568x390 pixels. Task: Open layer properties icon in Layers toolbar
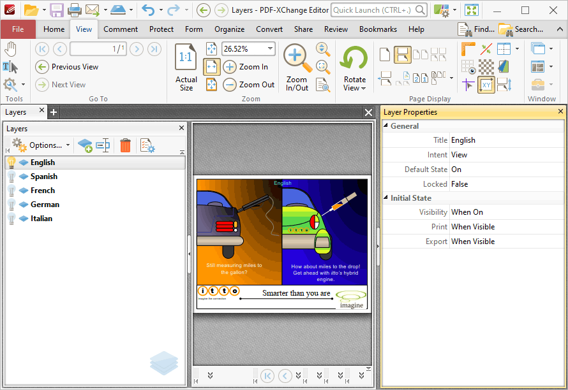[x=147, y=145]
